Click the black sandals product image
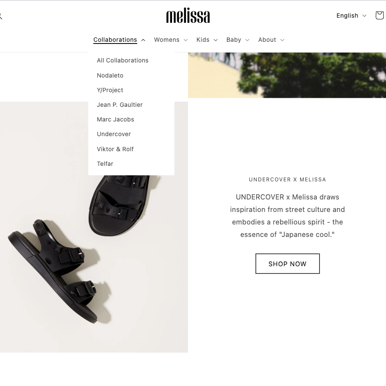This screenshot has height=386, width=386. [x=94, y=263]
